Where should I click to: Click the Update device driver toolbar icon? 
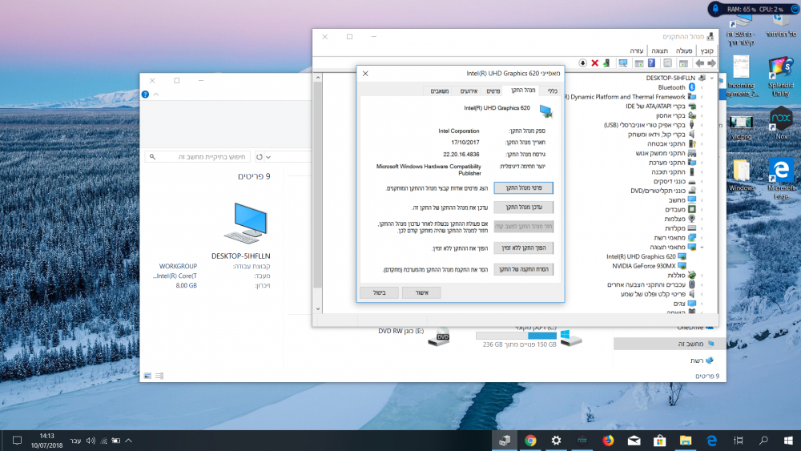pyautogui.click(x=606, y=62)
